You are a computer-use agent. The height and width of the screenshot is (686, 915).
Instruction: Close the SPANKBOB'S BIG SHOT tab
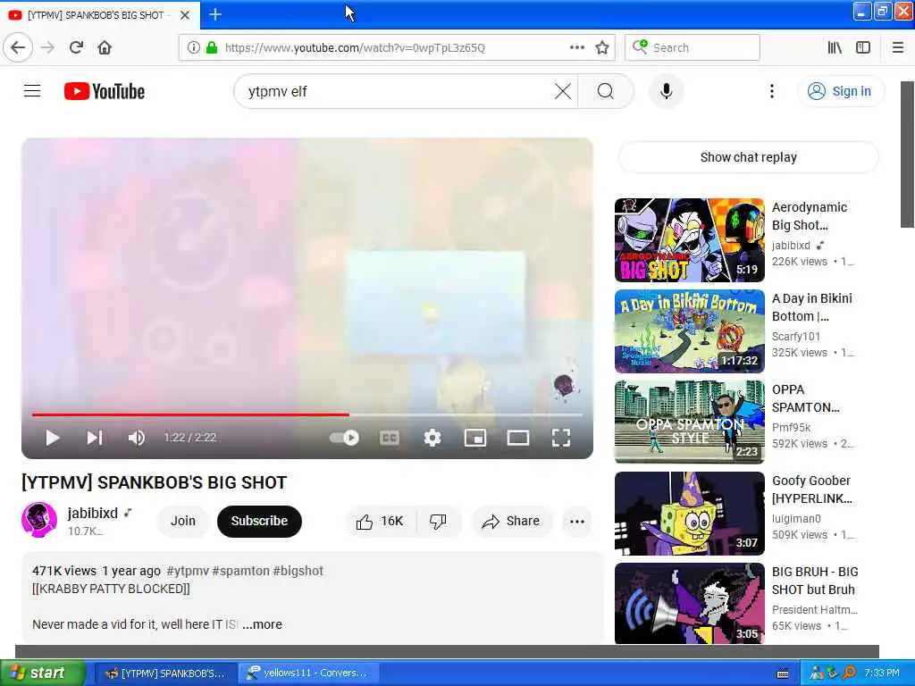[185, 15]
